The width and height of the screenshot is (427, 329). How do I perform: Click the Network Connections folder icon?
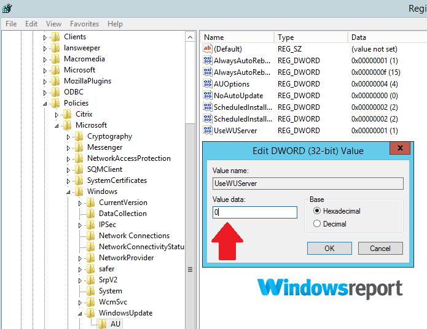[x=91, y=235]
